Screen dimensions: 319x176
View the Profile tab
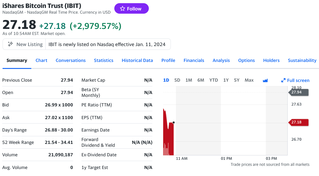coord(168,60)
